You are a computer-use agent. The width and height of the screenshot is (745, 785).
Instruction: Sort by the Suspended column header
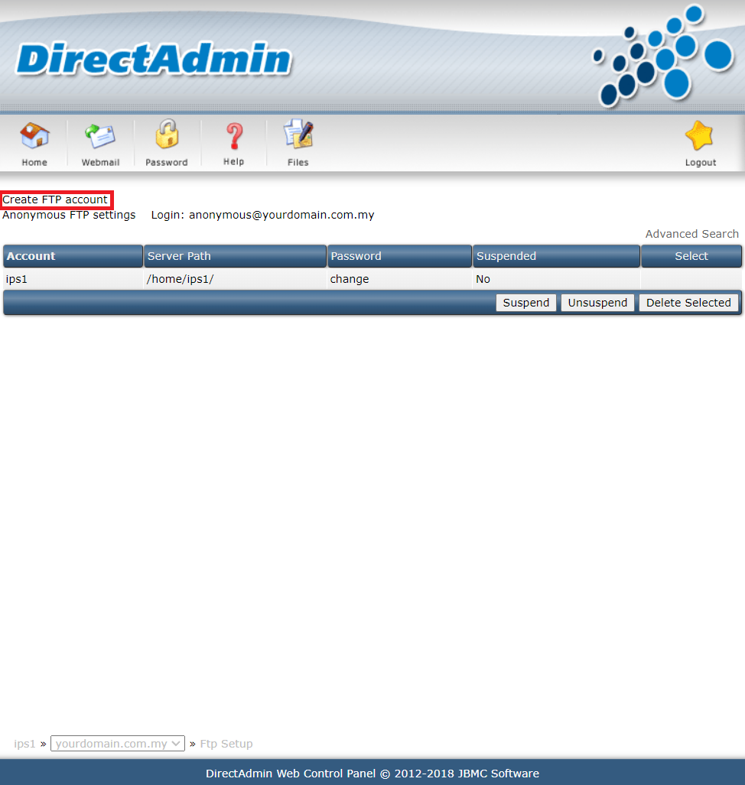(506, 256)
